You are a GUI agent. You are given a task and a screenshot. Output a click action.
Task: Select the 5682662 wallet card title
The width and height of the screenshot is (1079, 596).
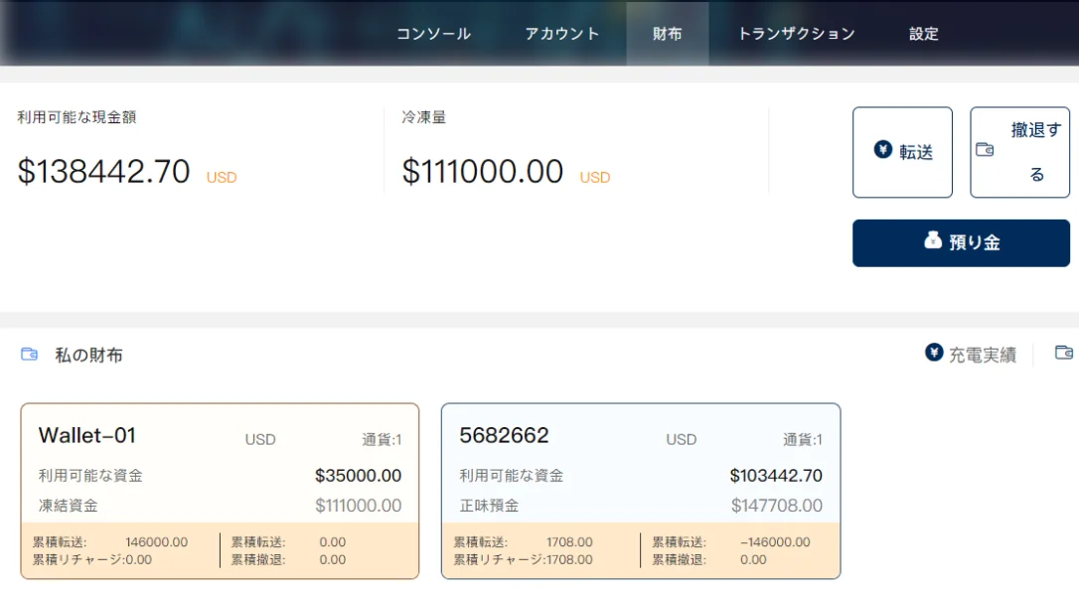pos(504,435)
